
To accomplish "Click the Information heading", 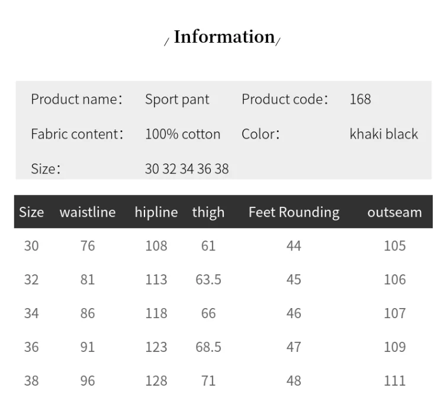I will click(224, 37).
